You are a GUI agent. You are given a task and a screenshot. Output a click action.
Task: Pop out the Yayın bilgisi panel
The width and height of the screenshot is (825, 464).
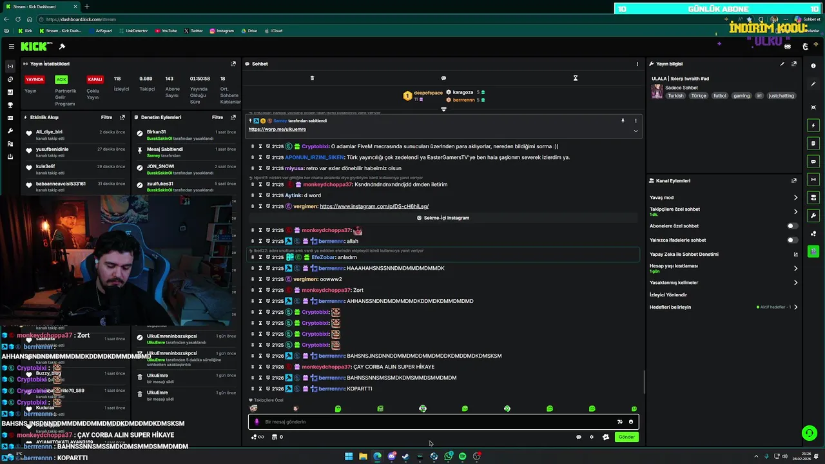point(794,64)
